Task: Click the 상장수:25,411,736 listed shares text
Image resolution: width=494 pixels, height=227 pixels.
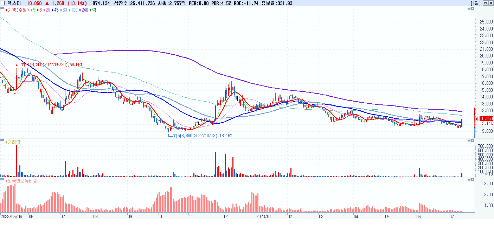Action: point(135,3)
